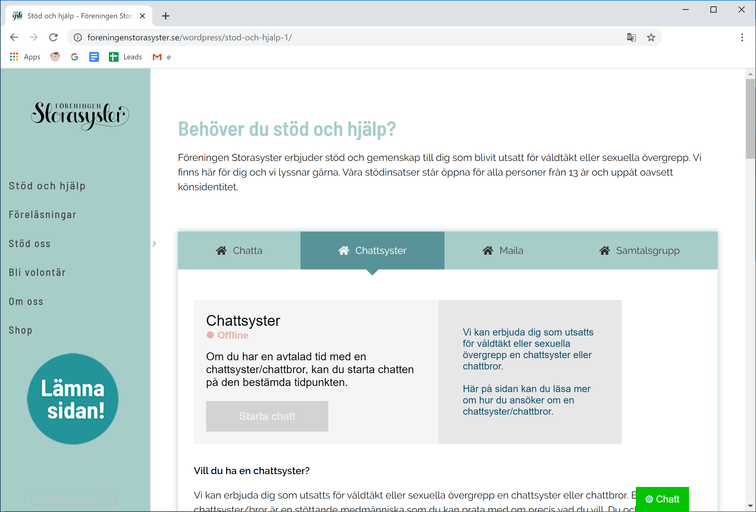Open Bli volontär from the sidebar menu
The width and height of the screenshot is (756, 512).
tap(37, 273)
